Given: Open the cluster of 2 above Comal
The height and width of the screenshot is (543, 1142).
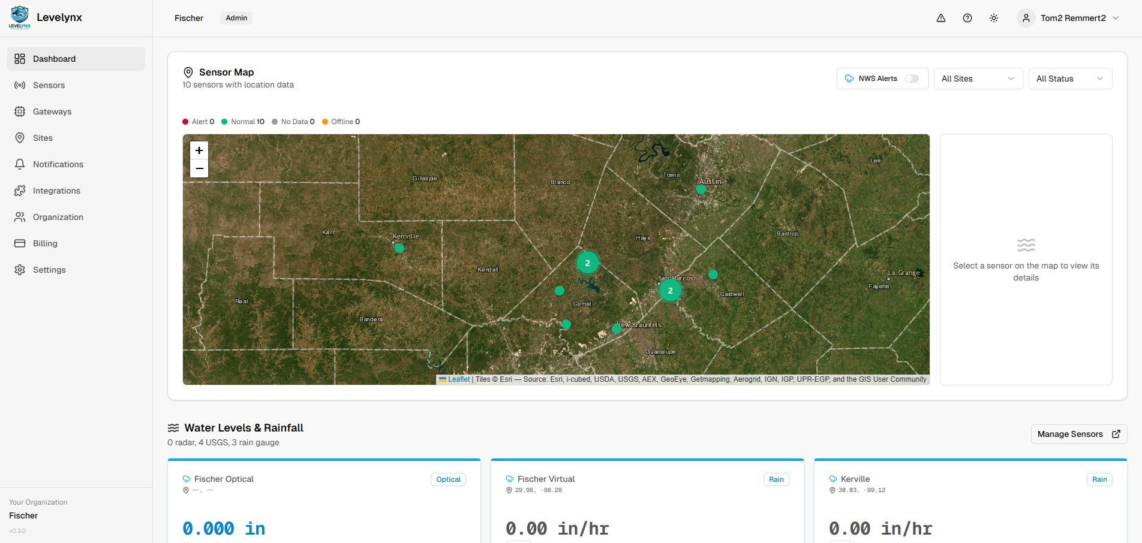Looking at the screenshot, I should pyautogui.click(x=587, y=263).
